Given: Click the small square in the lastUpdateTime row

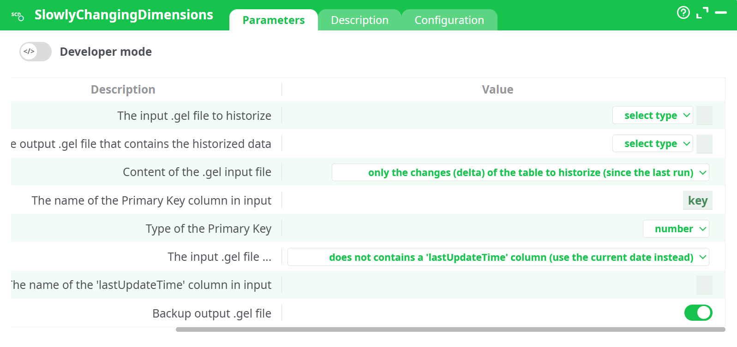Looking at the screenshot, I should pyautogui.click(x=704, y=285).
